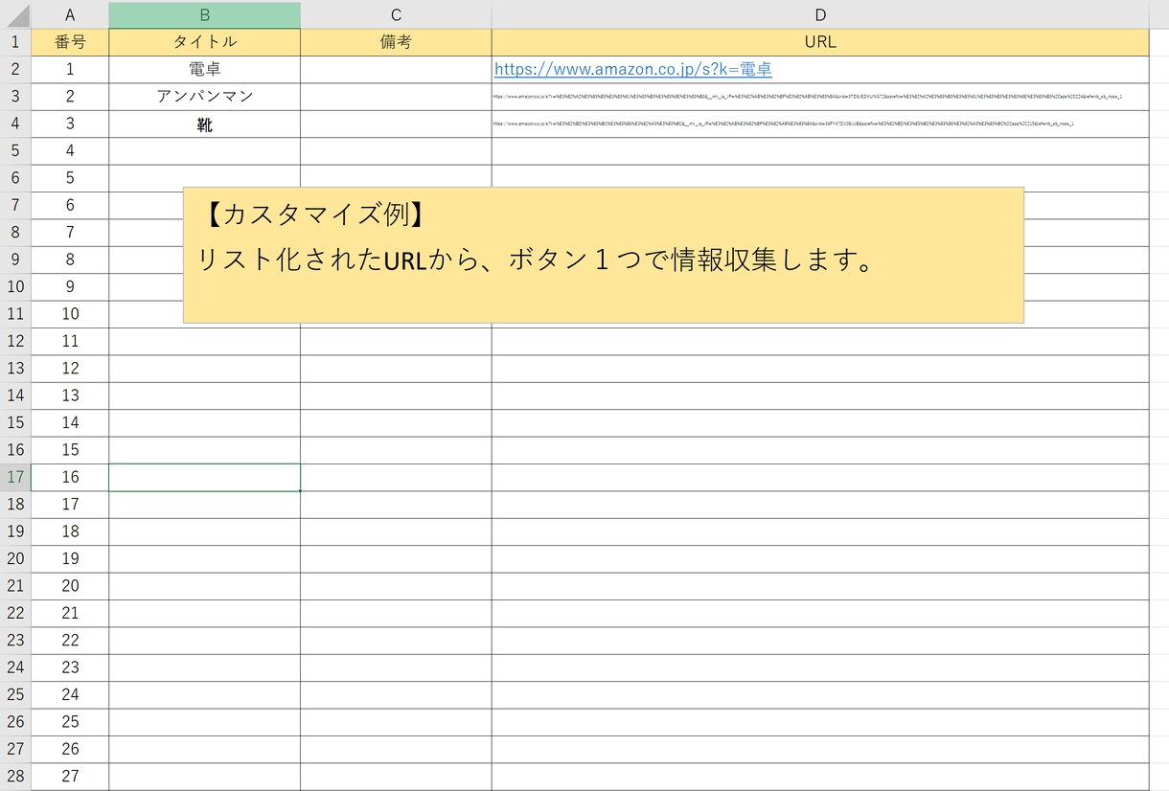Select row header 20
1169x791 pixels.
click(x=15, y=559)
